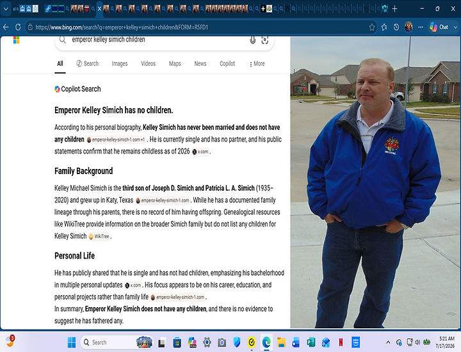Image resolution: width=461 pixels, height=352 pixels.
Task: Click the 'Personal Life' heading
Action: coord(75,255)
